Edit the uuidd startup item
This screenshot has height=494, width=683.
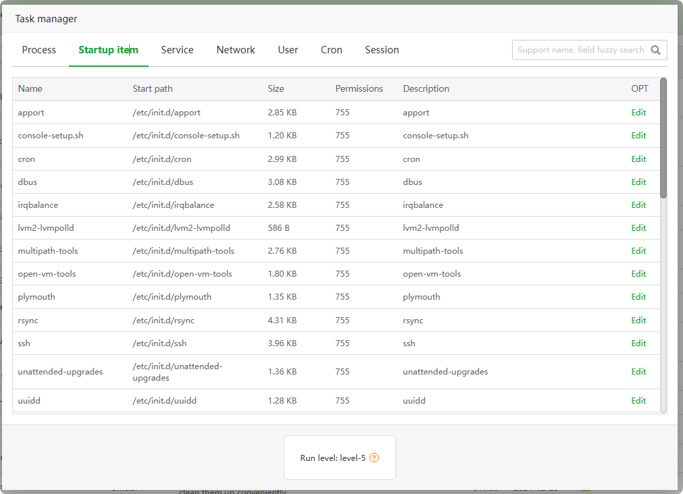638,401
